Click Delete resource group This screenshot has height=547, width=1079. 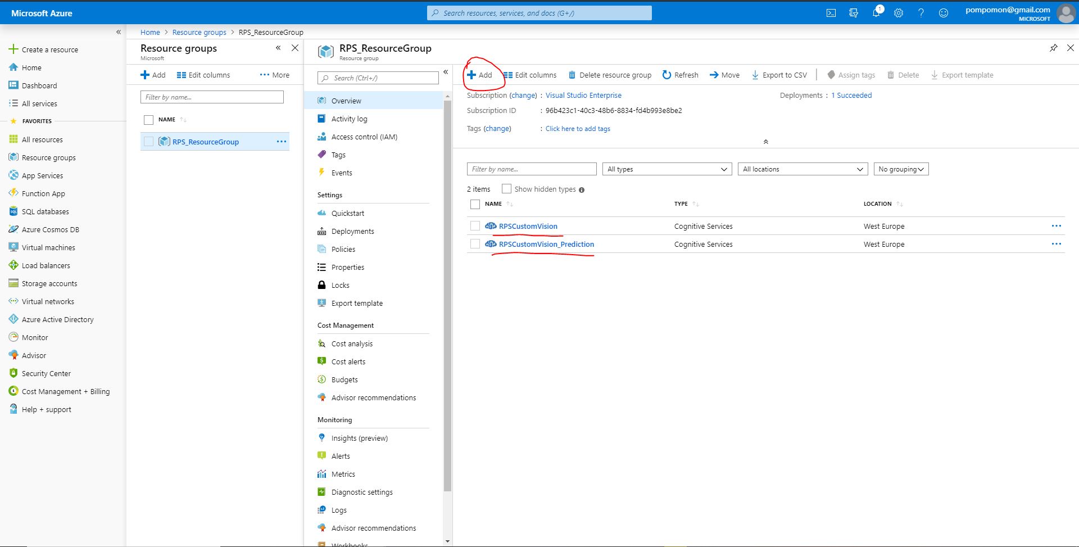click(x=610, y=75)
